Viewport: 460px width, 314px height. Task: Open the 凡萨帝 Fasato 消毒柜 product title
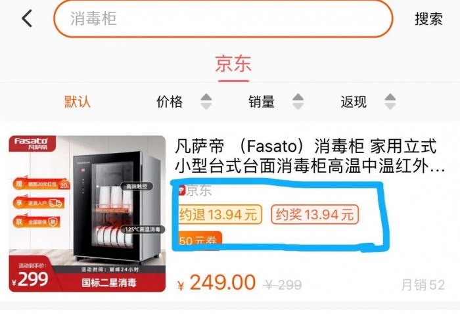click(310, 156)
